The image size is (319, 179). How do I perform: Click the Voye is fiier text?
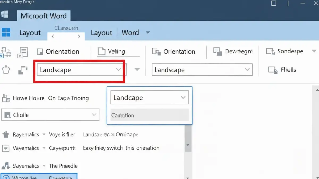(x=62, y=134)
